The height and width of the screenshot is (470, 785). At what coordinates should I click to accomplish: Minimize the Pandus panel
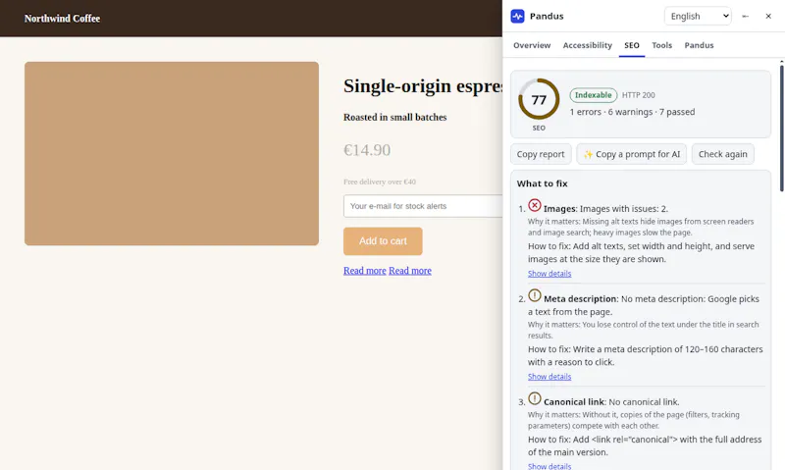[x=745, y=16]
